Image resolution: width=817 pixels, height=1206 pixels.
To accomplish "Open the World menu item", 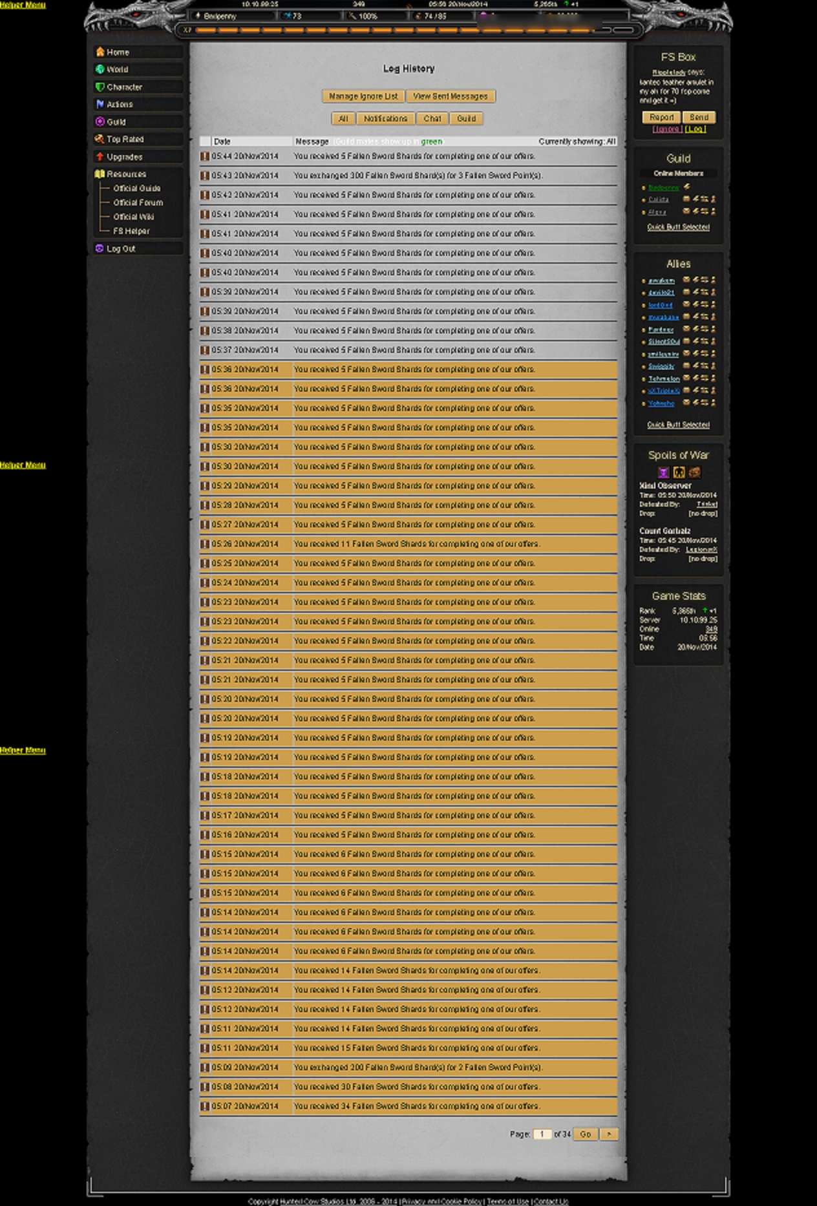I will coord(137,70).
